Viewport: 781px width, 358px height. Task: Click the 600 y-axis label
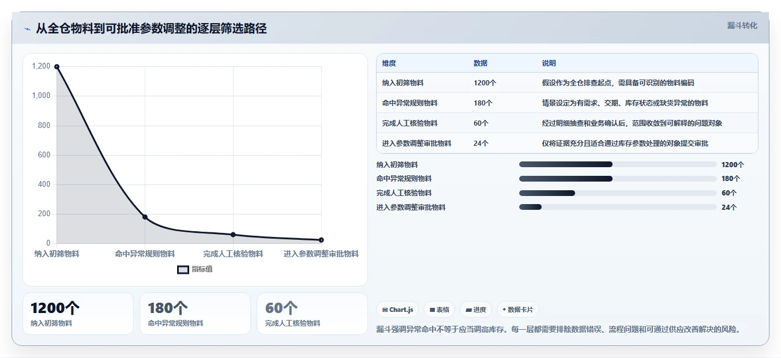[44, 155]
